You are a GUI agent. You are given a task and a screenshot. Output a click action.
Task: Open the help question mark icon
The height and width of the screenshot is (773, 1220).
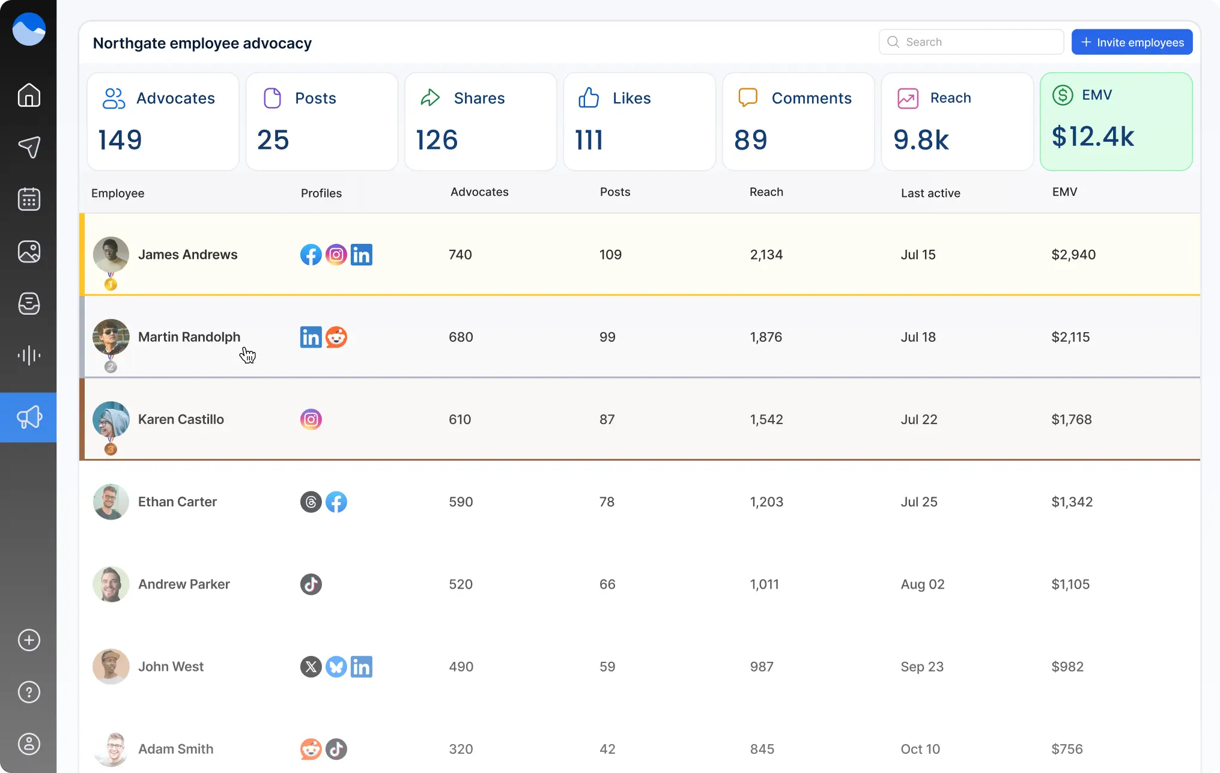(28, 692)
